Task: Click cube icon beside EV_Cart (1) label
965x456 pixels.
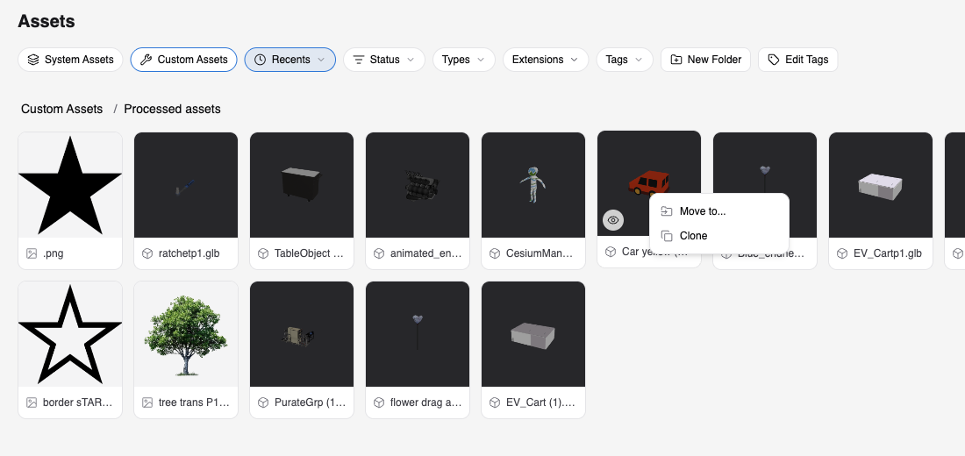Action: pyautogui.click(x=494, y=403)
